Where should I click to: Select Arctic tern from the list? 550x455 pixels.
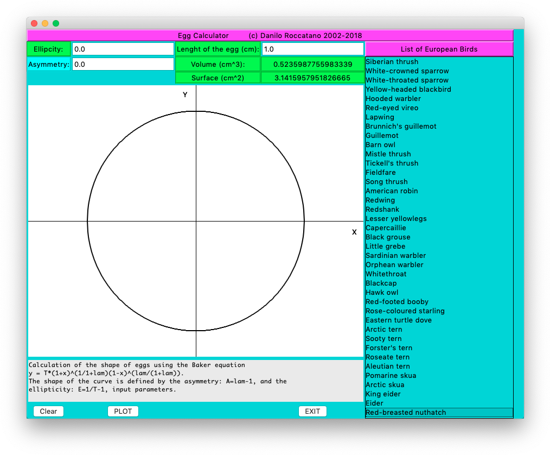pos(383,330)
